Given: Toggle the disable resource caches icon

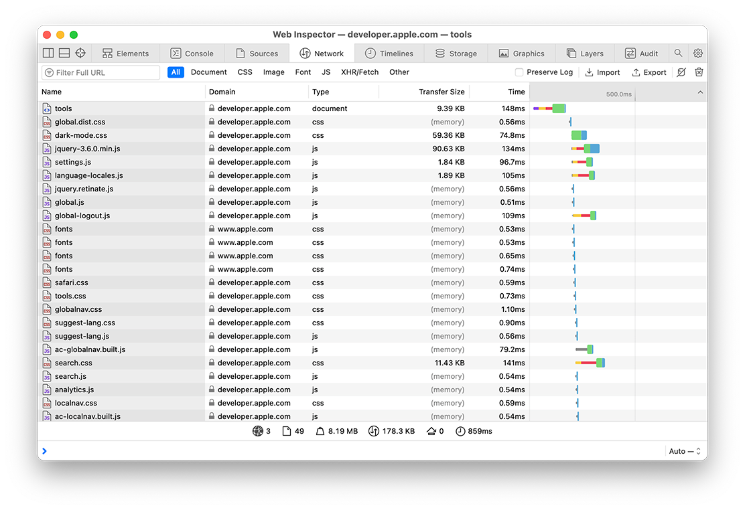Looking at the screenshot, I should (681, 72).
